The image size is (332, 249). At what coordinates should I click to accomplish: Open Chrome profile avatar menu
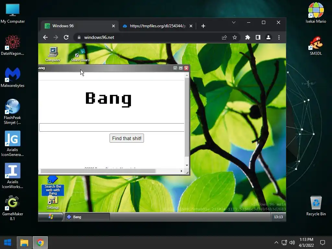click(268, 38)
